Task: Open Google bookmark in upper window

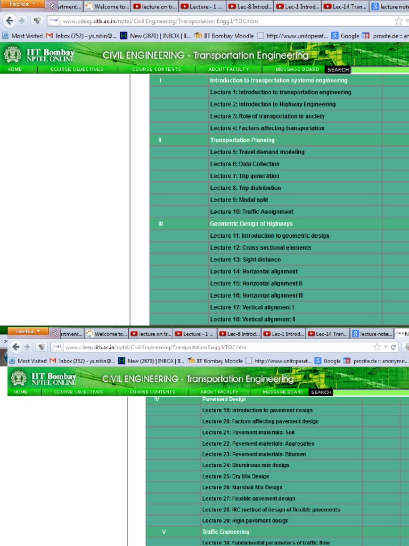Action: click(x=345, y=36)
